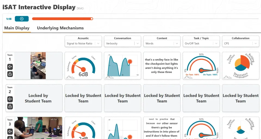Click the chevron arrow of Acoustic dropdown
The width and height of the screenshot is (261, 139).
(x=98, y=44)
